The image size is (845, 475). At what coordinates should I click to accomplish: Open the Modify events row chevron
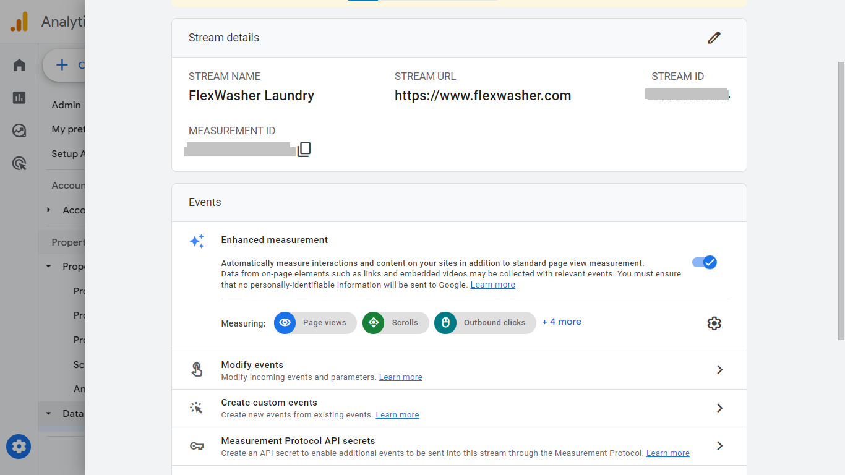[719, 370]
